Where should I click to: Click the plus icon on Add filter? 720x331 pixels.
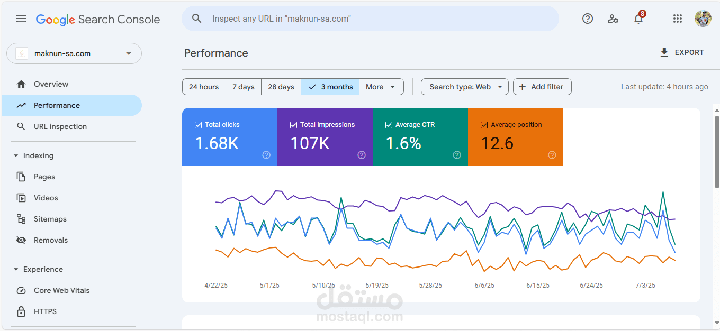coord(523,87)
